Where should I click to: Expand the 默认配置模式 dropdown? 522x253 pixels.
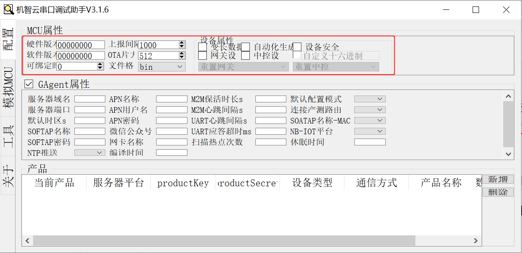coord(370,99)
